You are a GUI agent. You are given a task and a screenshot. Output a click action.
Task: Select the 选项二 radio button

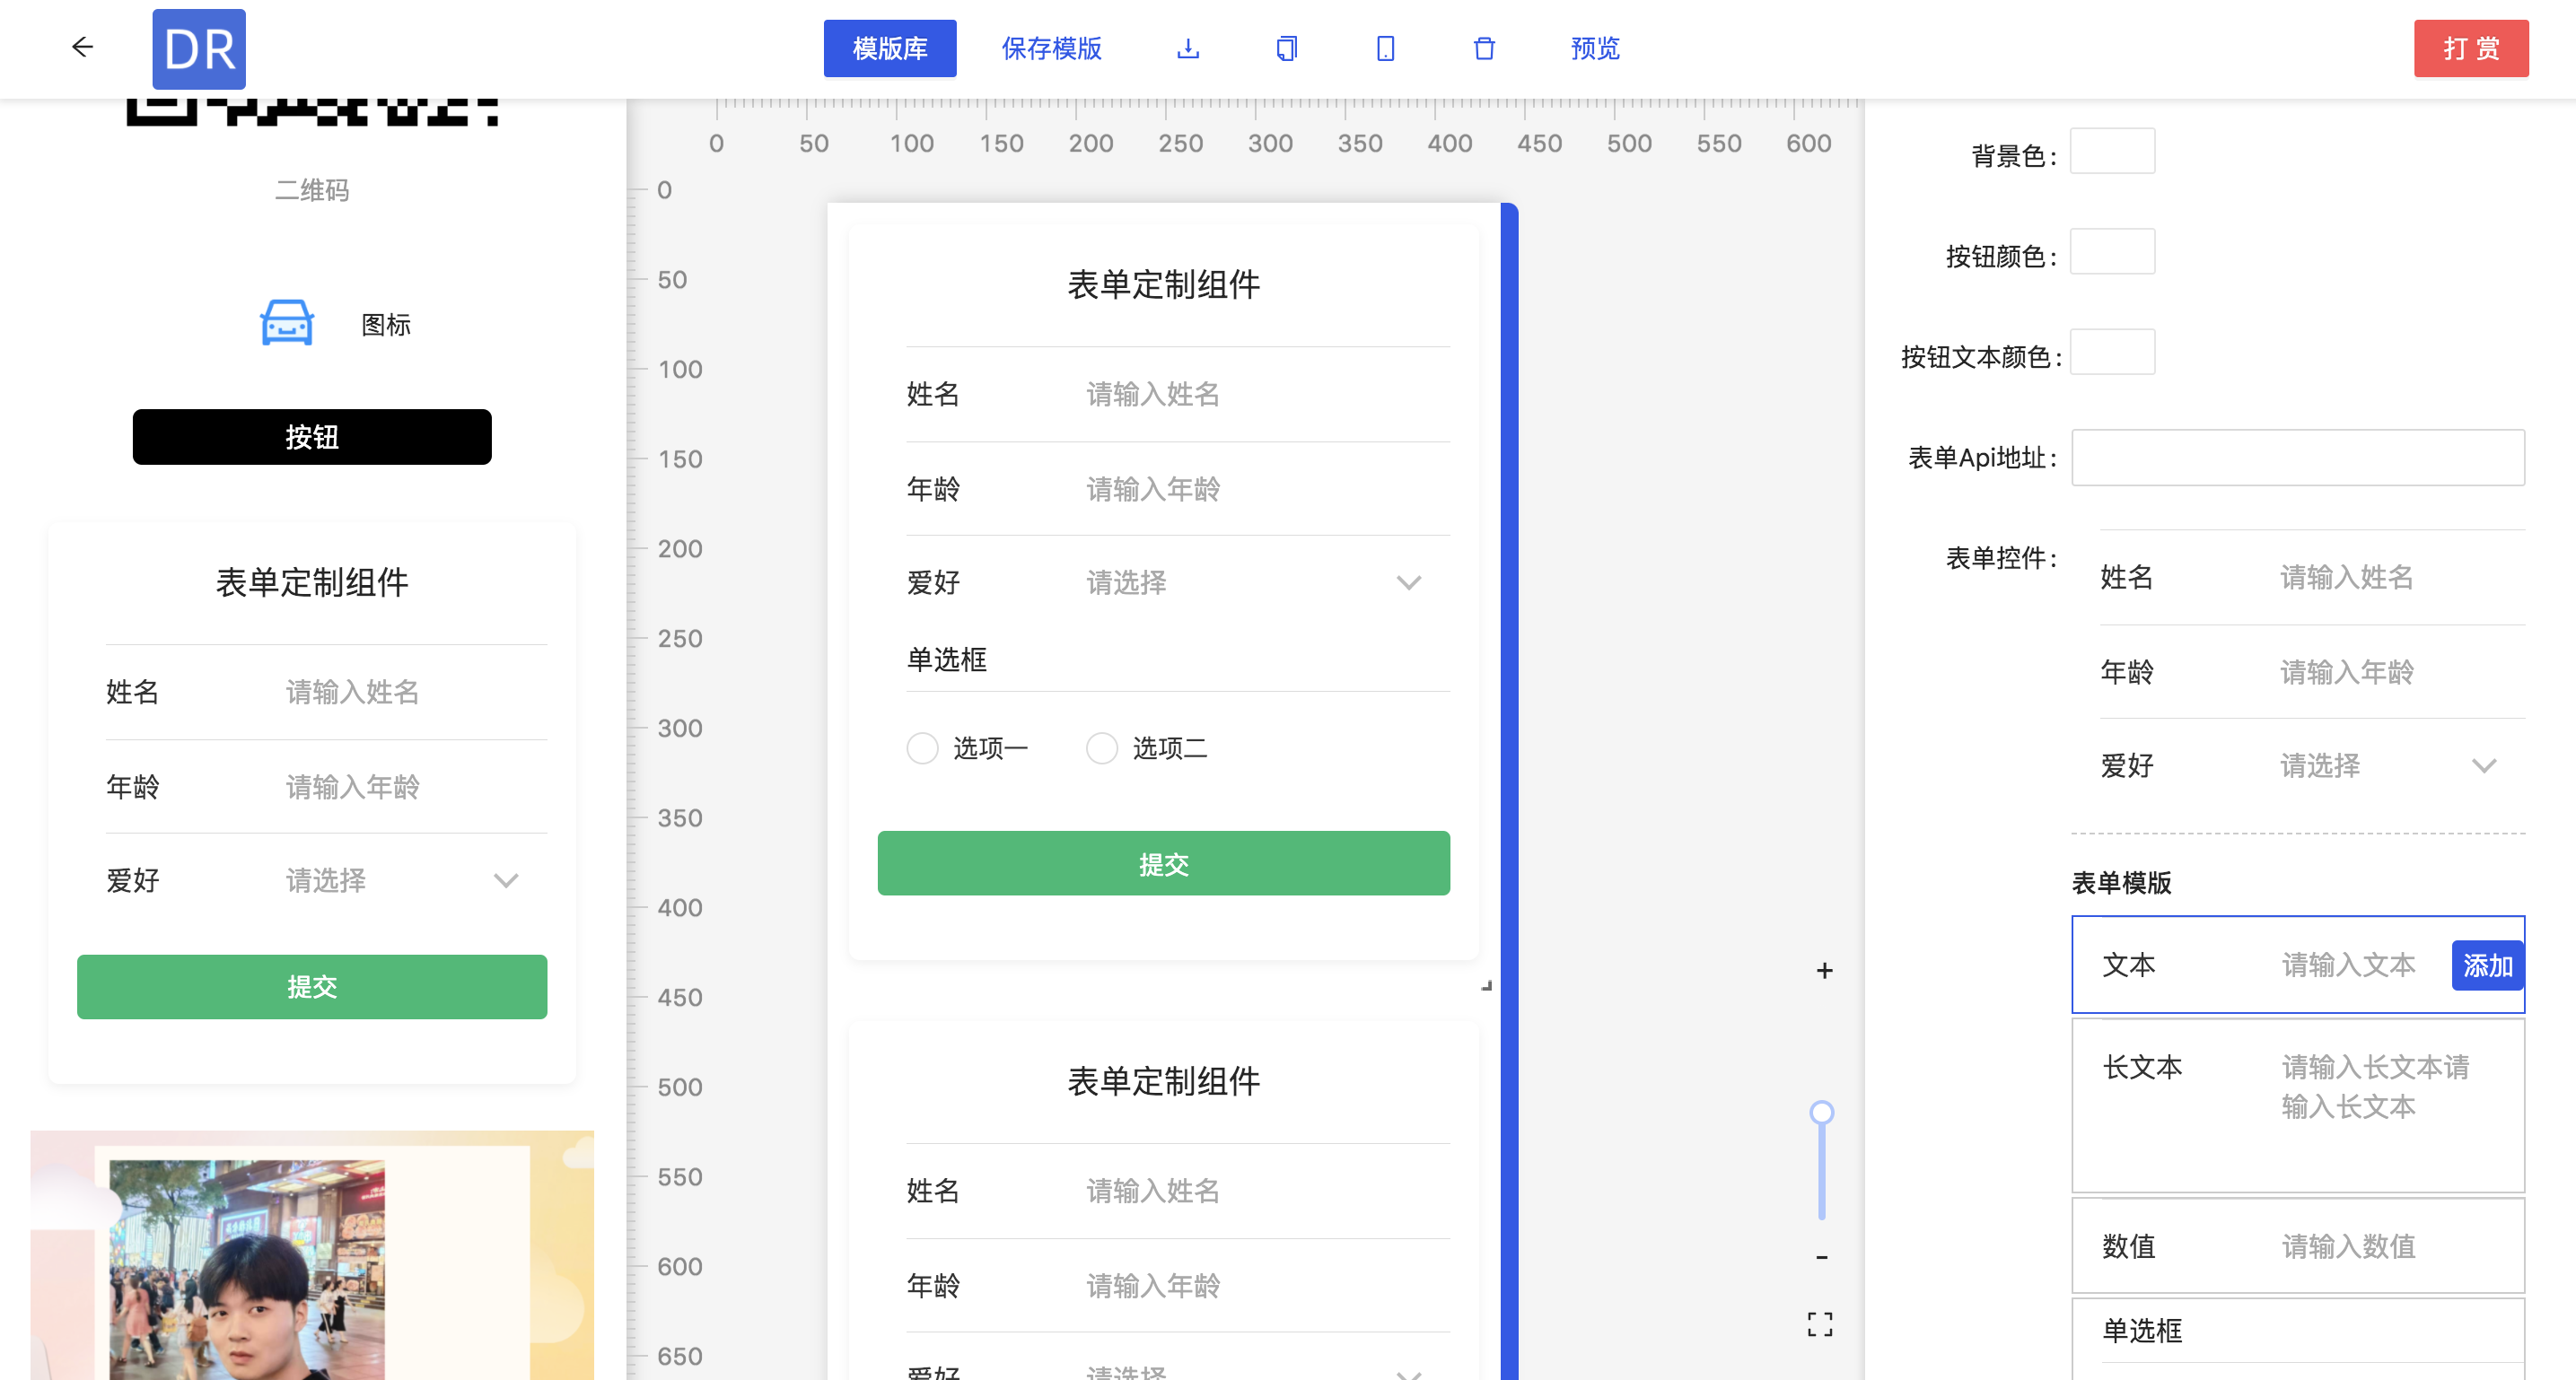point(1101,748)
